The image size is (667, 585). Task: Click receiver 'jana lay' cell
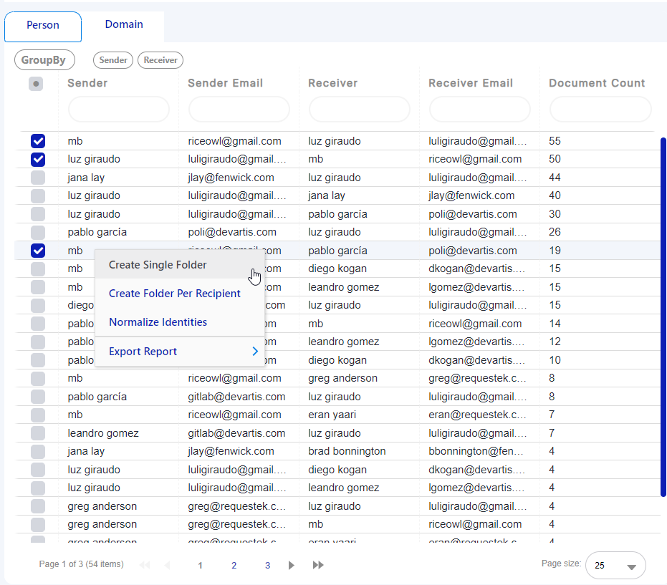coord(327,195)
